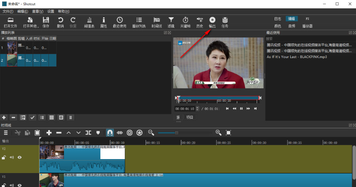Open the 关键帧 (Keyframes) stopwatch icon
Image resolution: width=356 pixels, height=187 pixels.
pyautogui.click(x=185, y=20)
